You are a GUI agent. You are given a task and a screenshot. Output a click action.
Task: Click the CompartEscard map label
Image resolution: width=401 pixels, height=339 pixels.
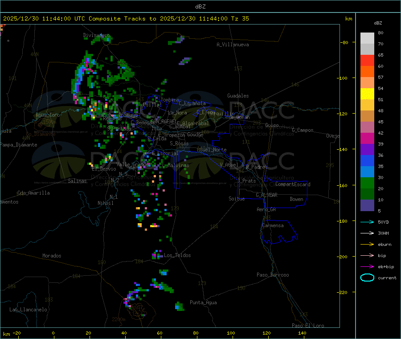tap(293, 184)
